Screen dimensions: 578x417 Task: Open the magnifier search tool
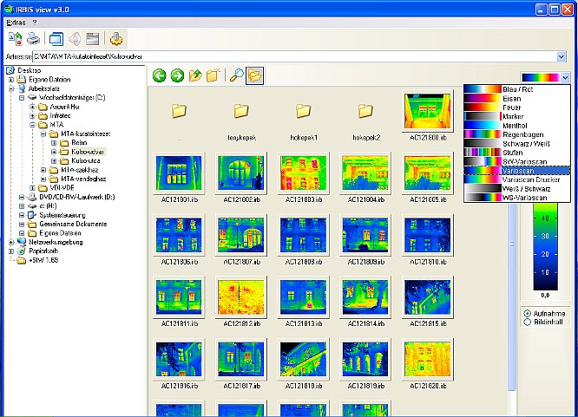(237, 75)
